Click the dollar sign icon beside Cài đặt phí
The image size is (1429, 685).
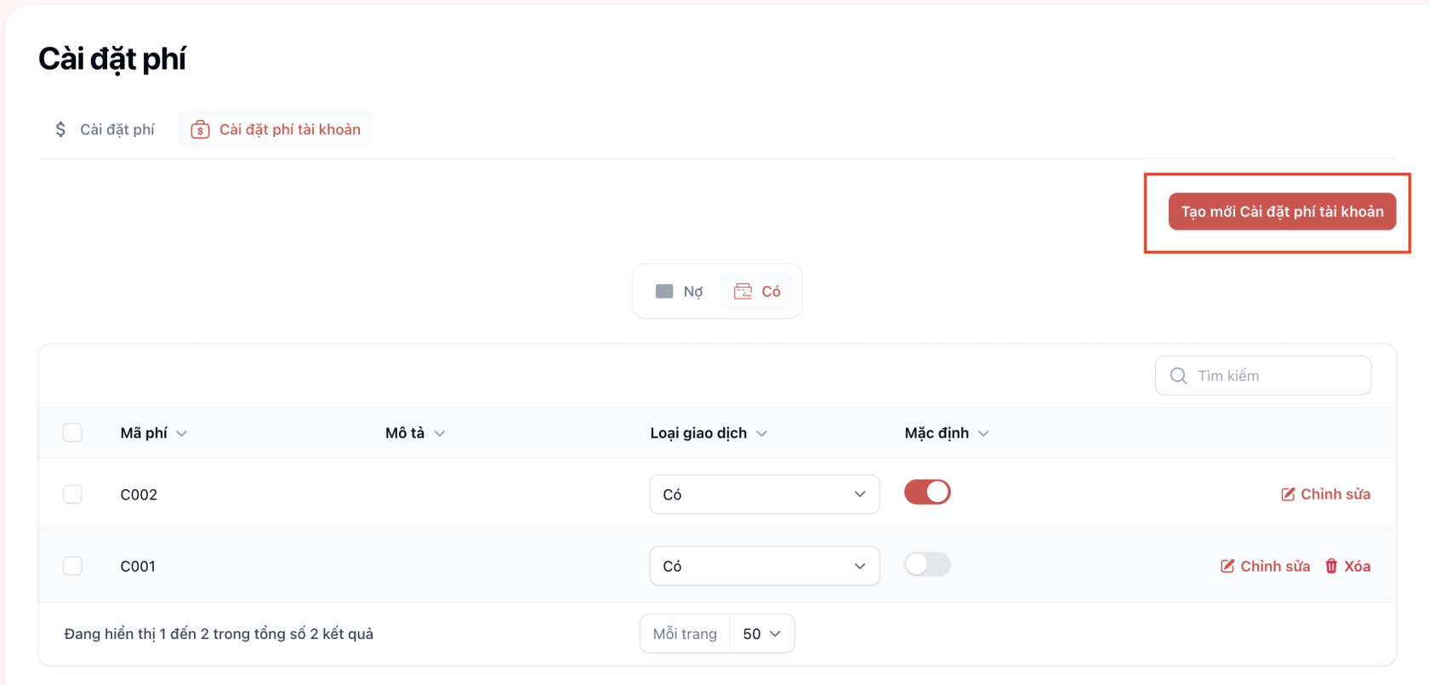60,129
